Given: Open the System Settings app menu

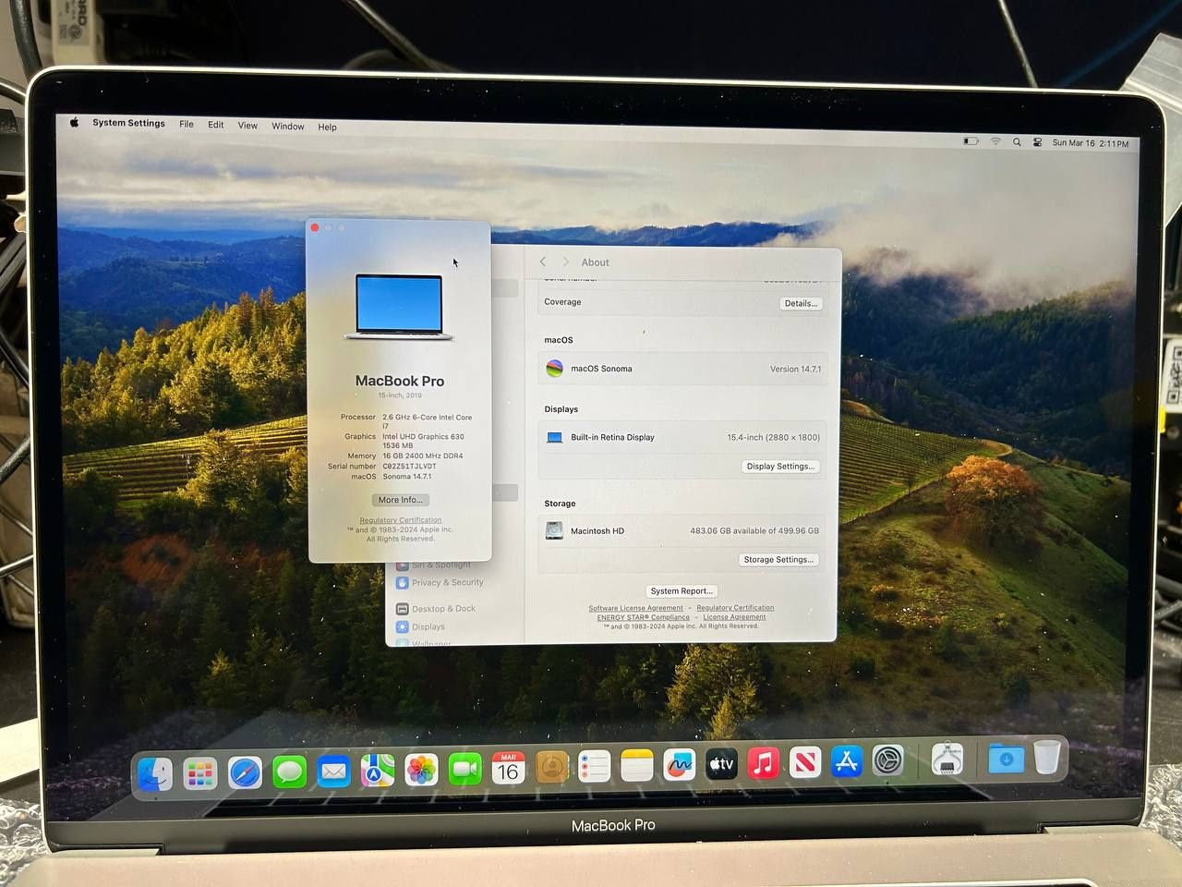Looking at the screenshot, I should [x=128, y=123].
